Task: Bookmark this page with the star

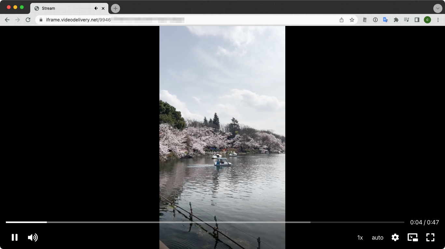Action: (352, 20)
